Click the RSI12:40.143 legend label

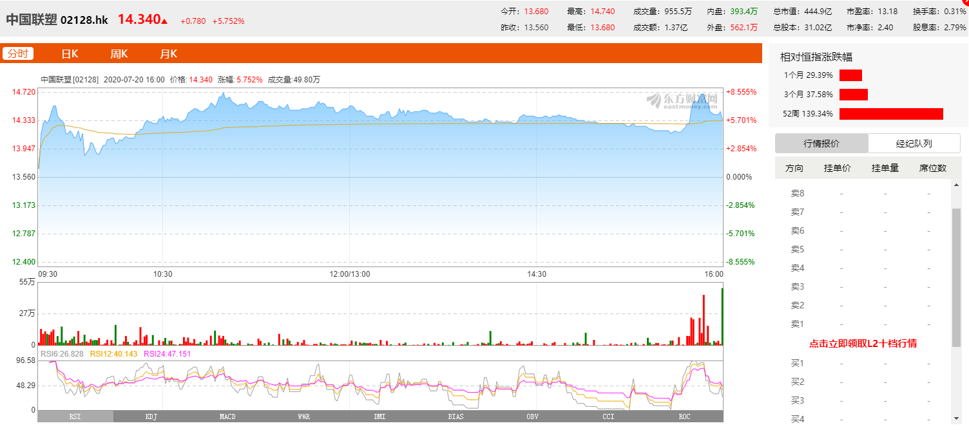coord(114,354)
